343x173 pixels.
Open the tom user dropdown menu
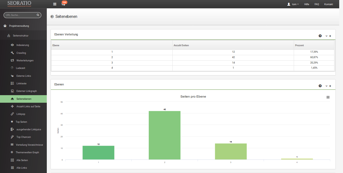293,4
